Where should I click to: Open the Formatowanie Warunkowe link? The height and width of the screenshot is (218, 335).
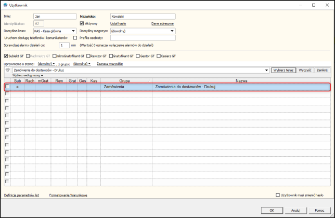tap(68, 195)
